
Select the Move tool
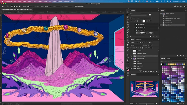tap(128, 12)
